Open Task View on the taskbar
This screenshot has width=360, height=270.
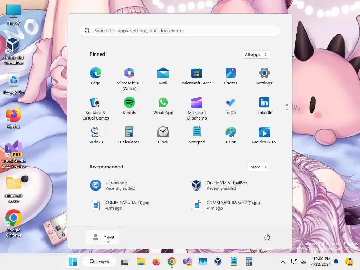pos(125,262)
